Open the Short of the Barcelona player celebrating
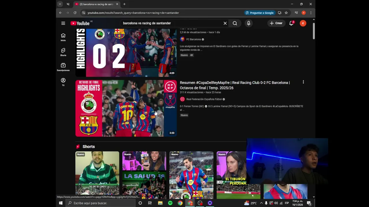Screen dimensions: 369x207 [191, 175]
